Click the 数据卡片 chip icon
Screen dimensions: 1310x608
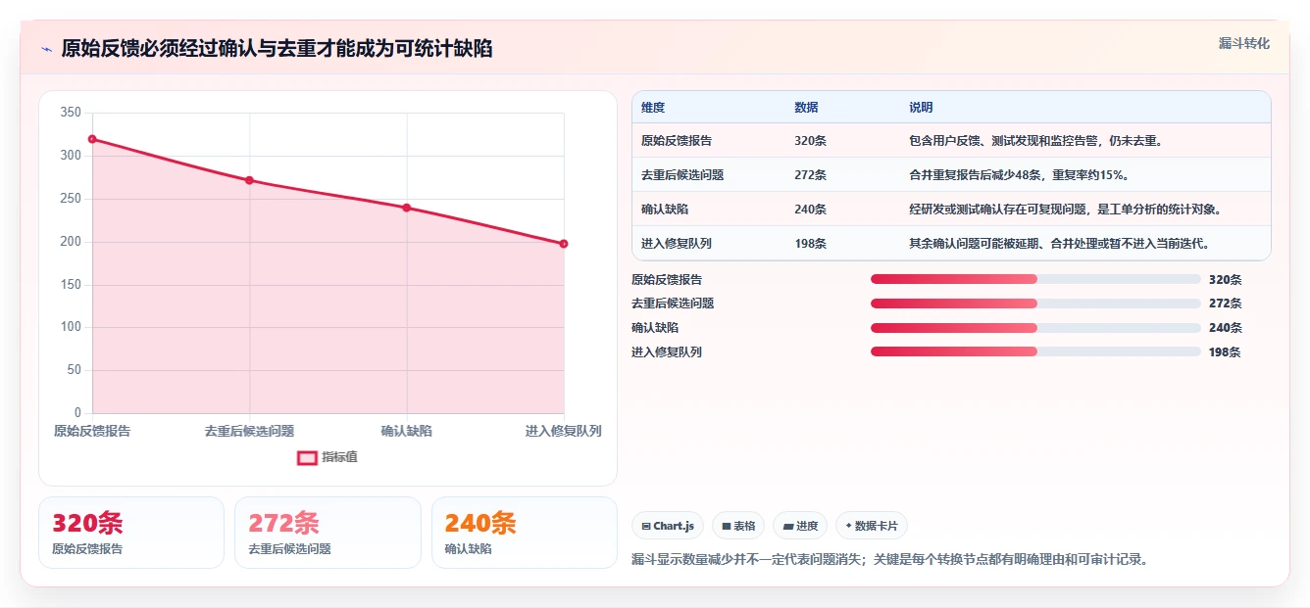(848, 526)
